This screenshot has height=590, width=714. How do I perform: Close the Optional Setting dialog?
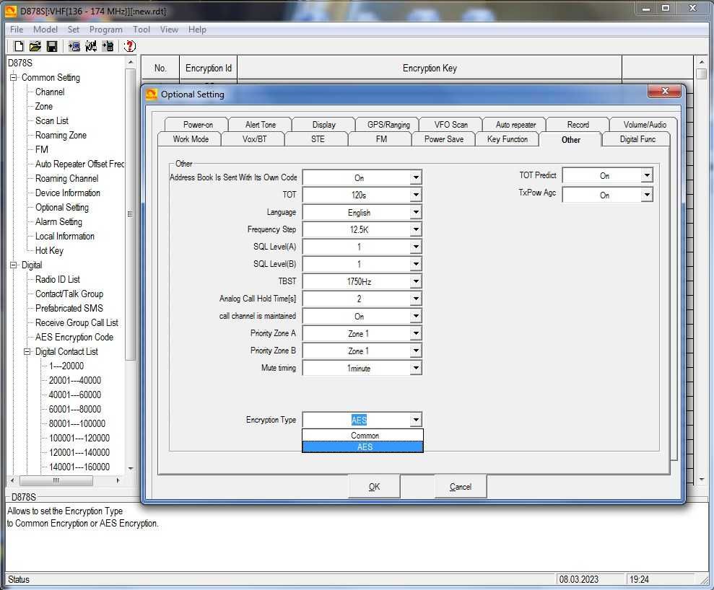tap(664, 91)
